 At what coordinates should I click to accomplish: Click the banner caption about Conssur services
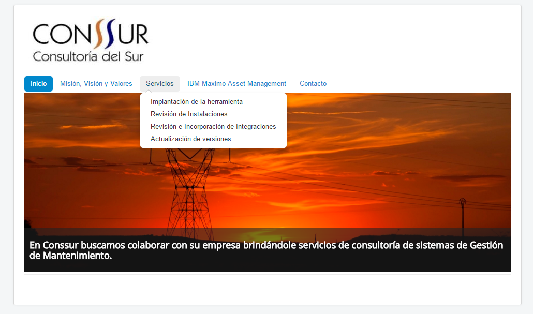tap(266, 250)
